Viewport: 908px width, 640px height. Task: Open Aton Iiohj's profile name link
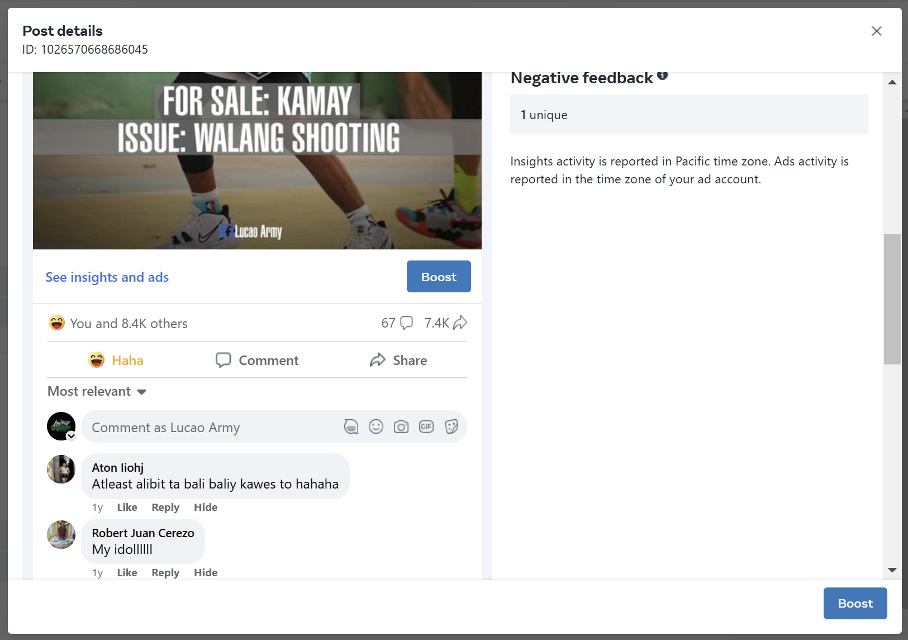[118, 468]
